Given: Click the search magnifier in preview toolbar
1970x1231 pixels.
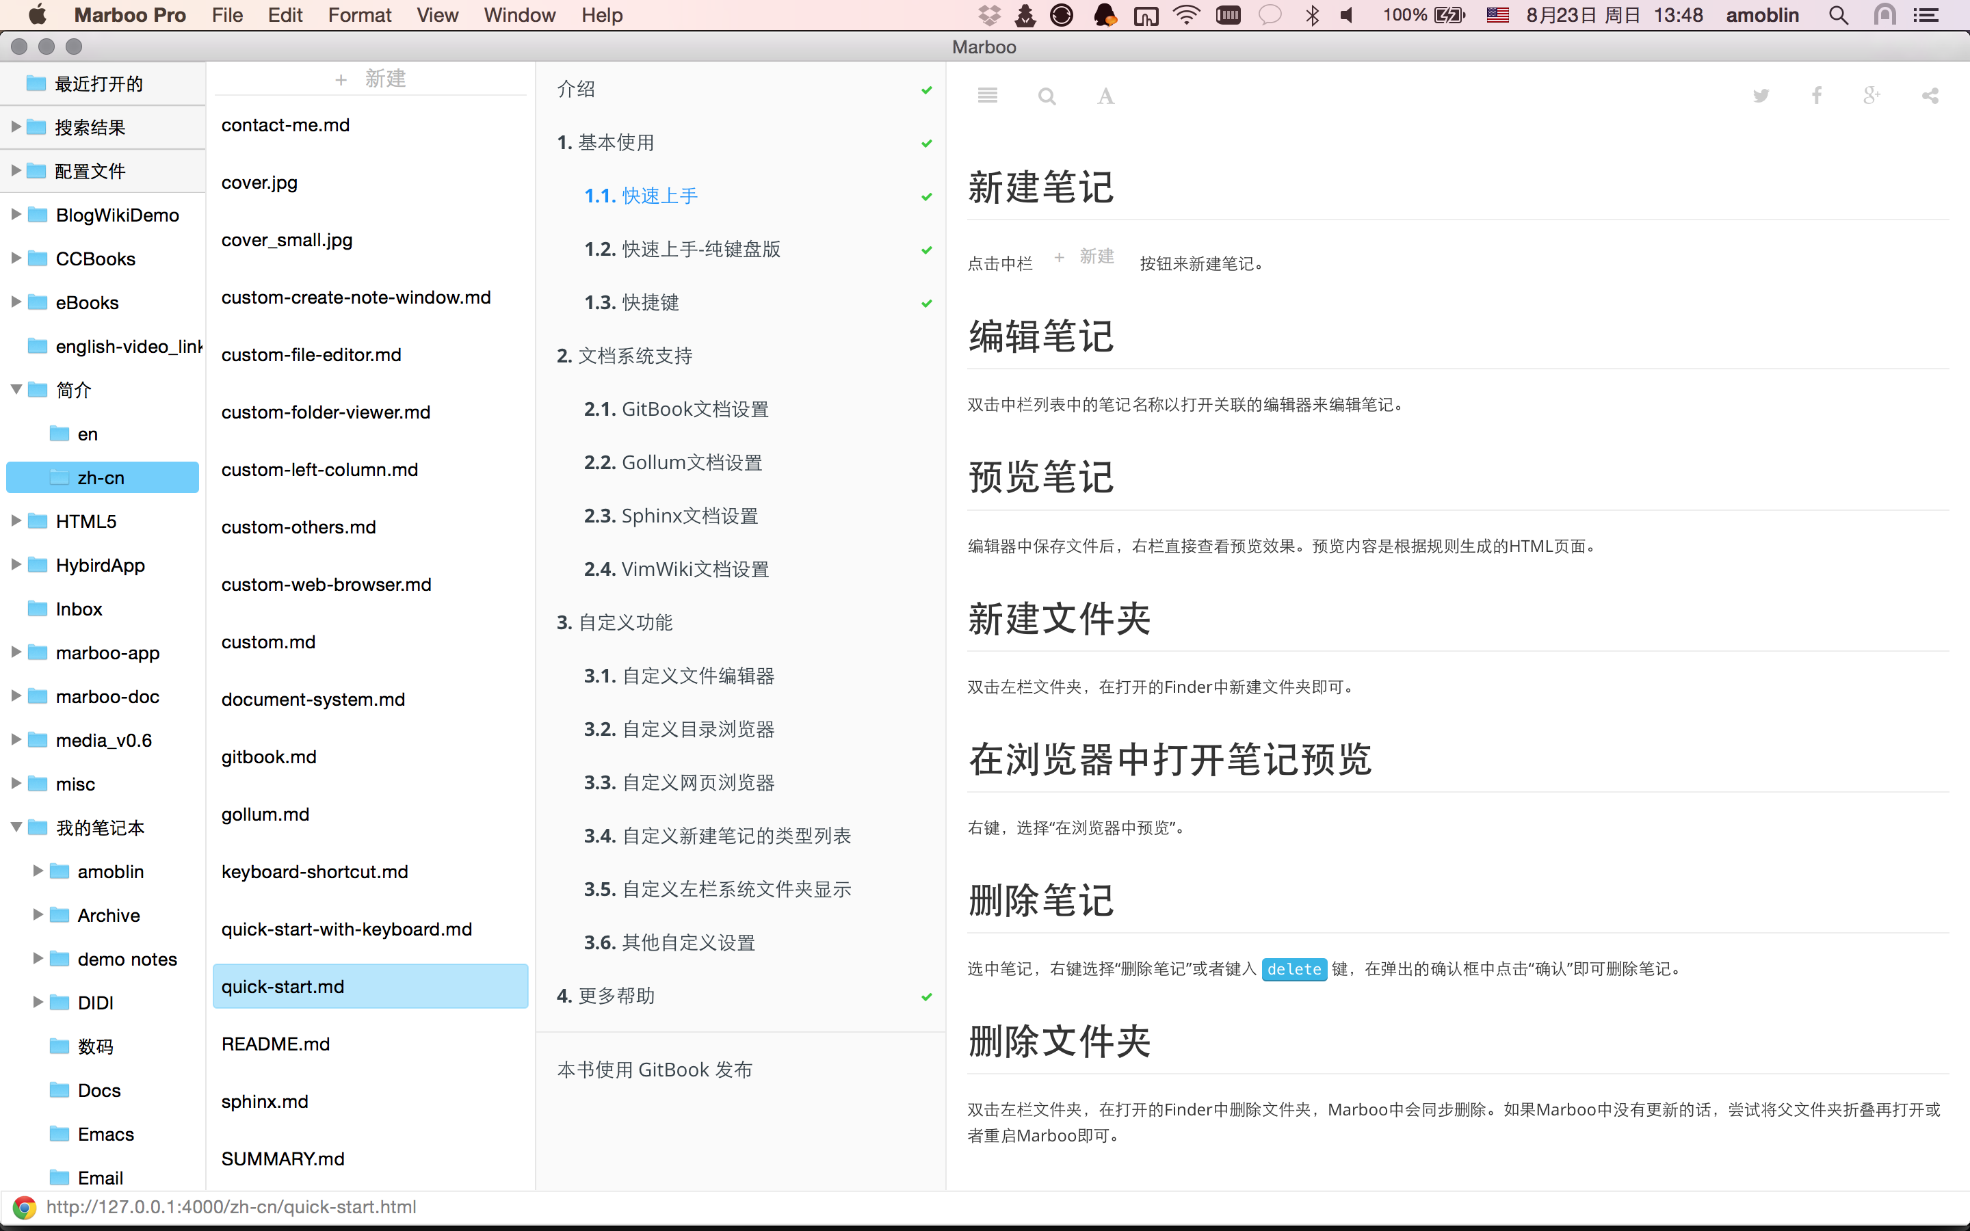Looking at the screenshot, I should click(1047, 97).
